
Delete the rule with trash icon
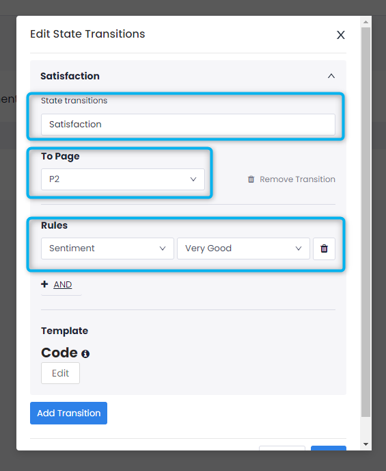[x=324, y=249]
